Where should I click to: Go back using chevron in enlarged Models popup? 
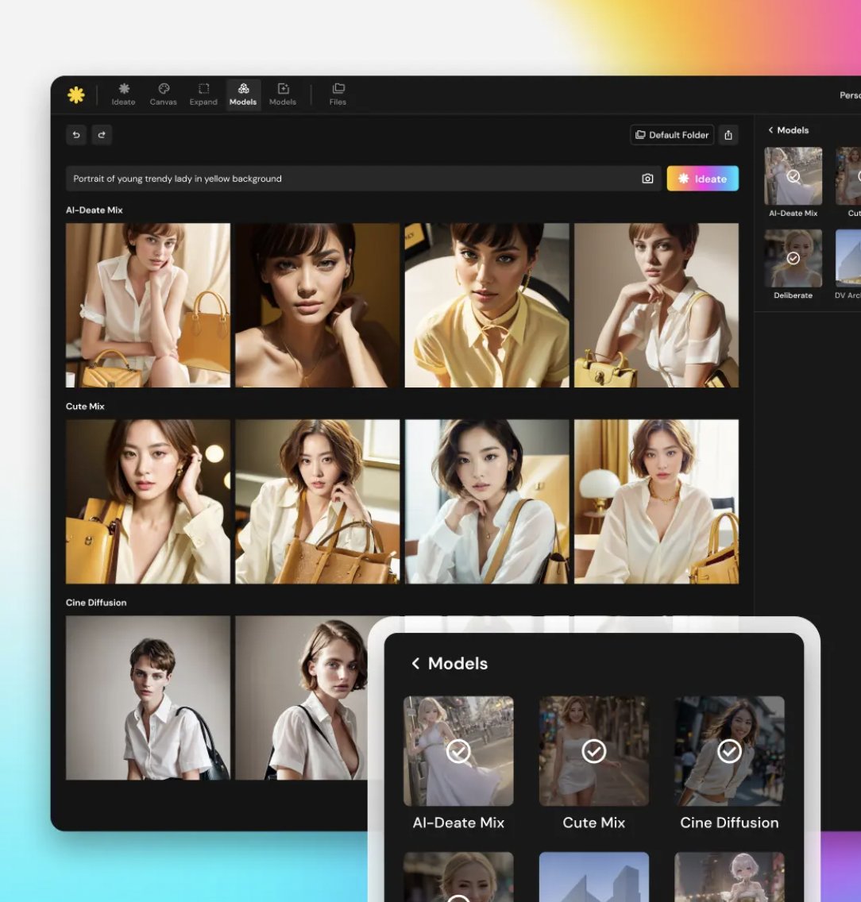click(415, 663)
